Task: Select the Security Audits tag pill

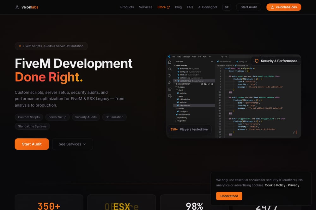Action: (x=86, y=117)
